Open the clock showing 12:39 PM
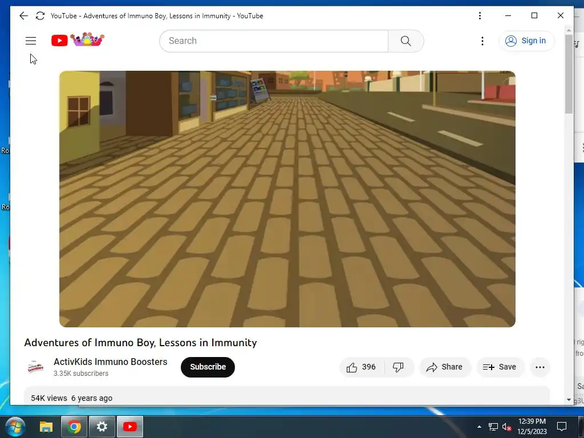 (x=532, y=427)
